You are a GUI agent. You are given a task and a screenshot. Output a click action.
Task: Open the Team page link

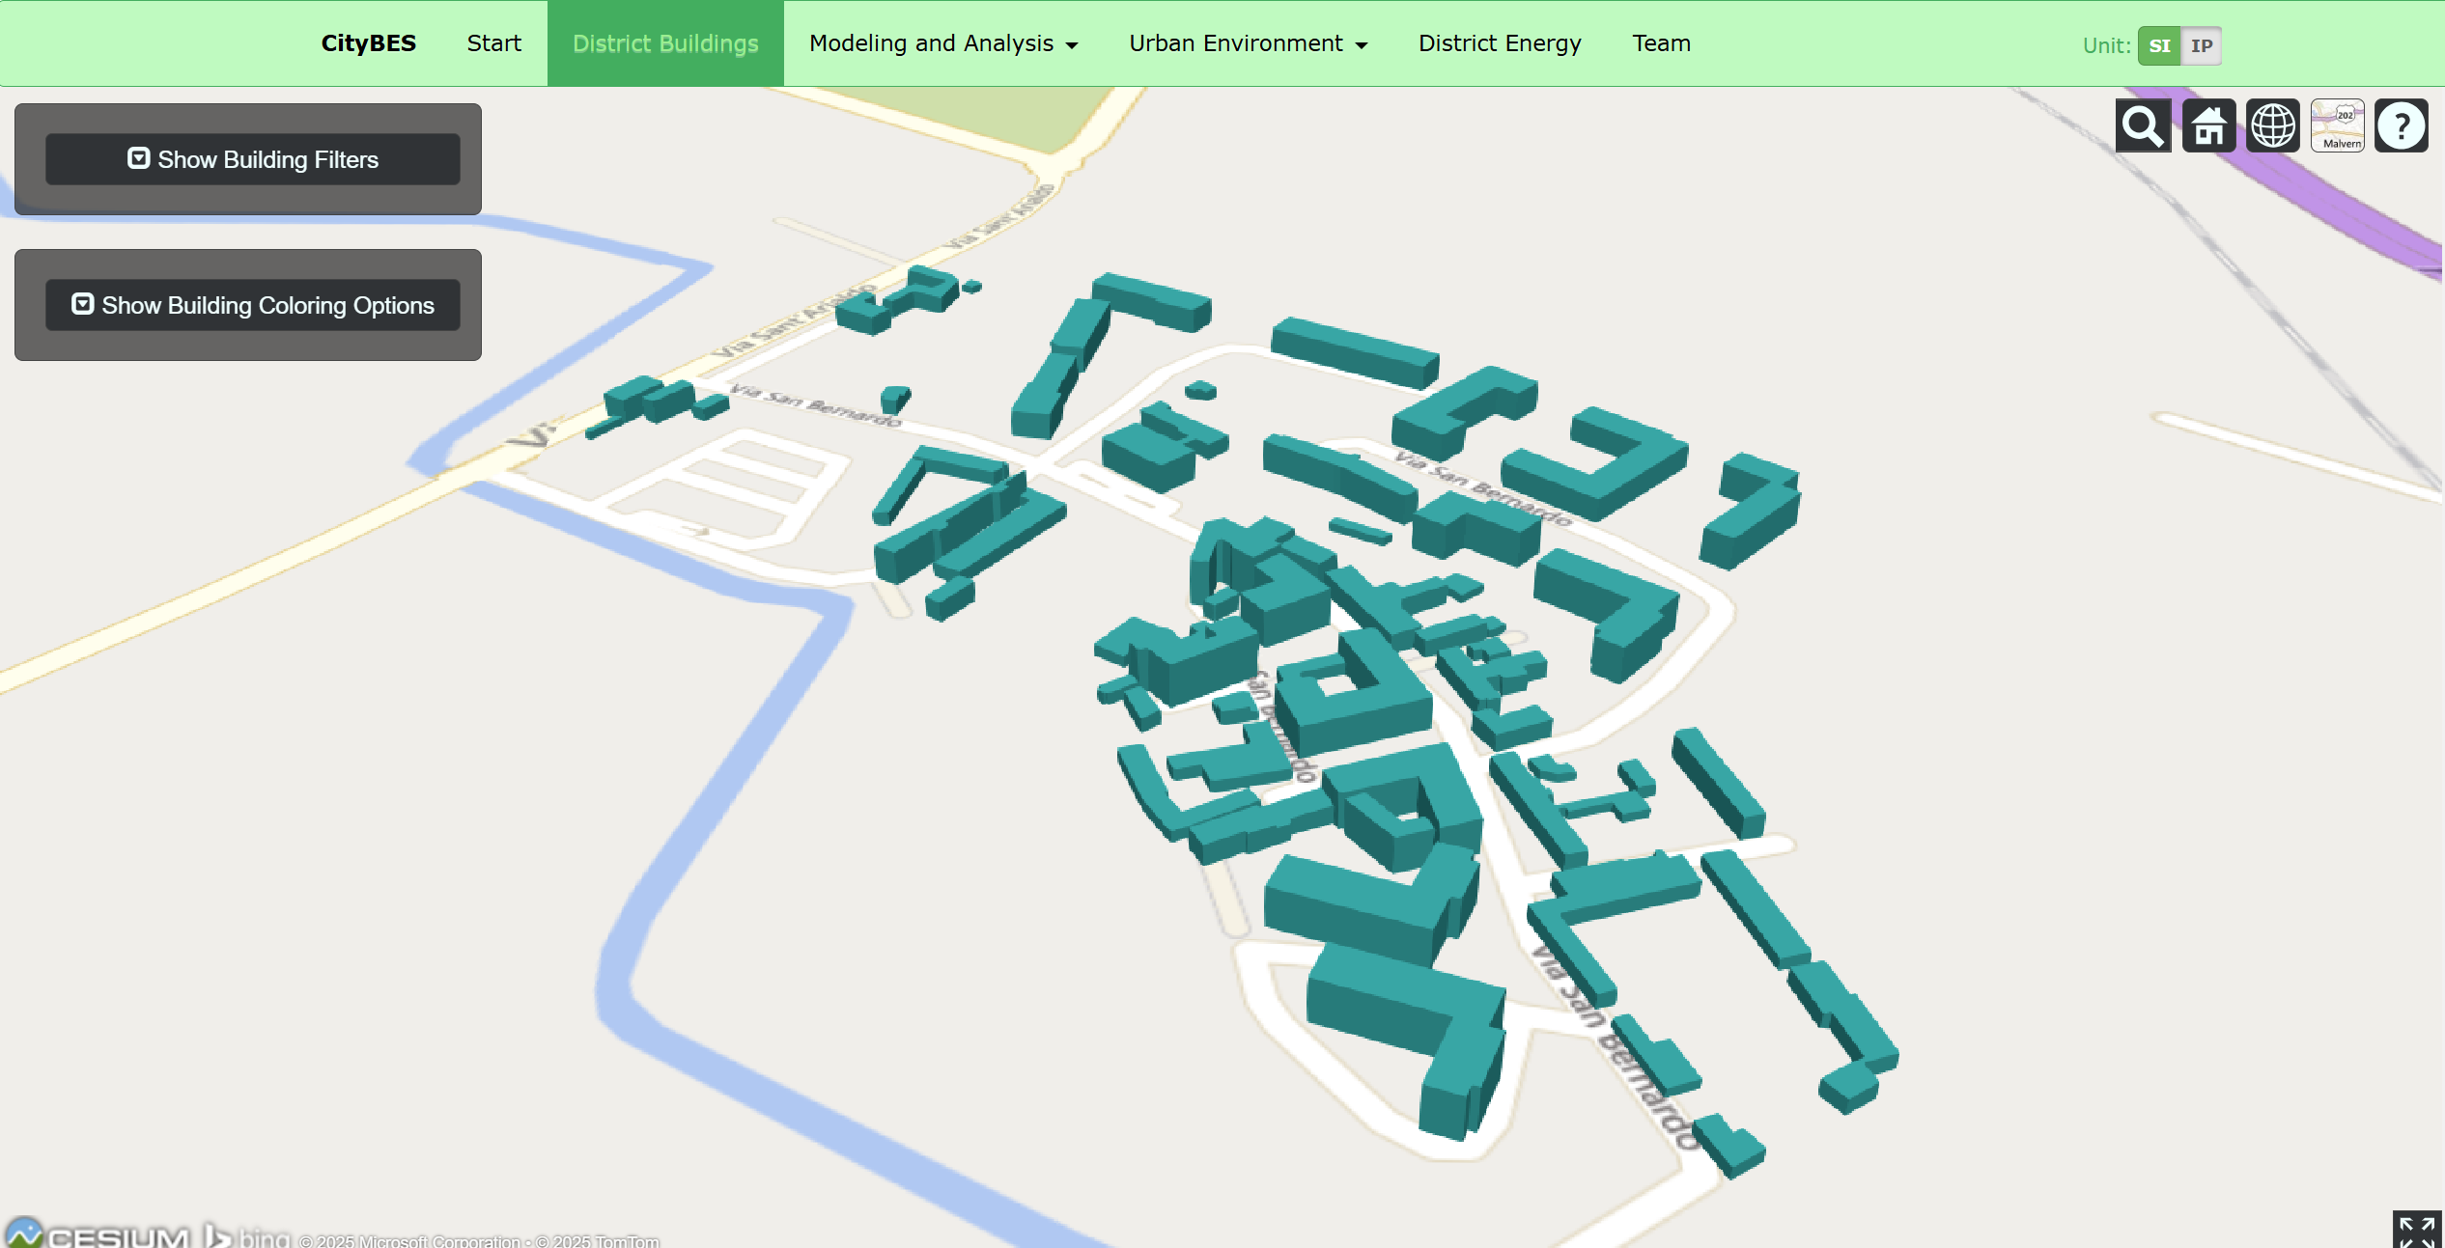coord(1661,43)
